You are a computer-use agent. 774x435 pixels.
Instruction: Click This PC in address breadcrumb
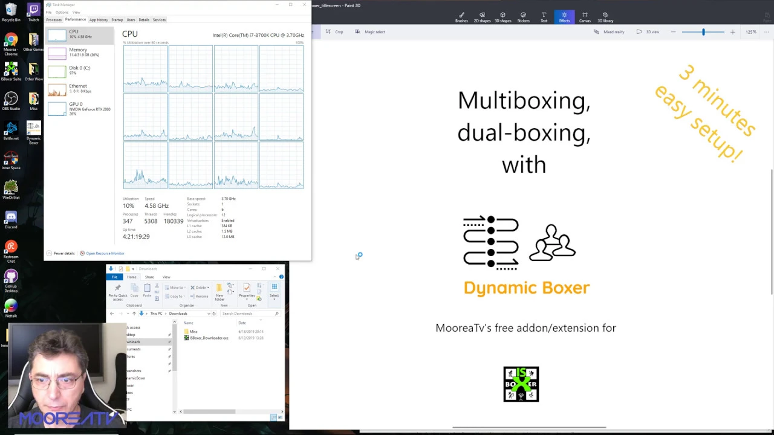(156, 314)
